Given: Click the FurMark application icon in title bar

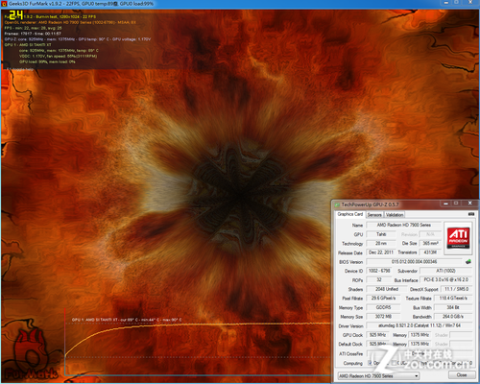Looking at the screenshot, I should [4, 4].
